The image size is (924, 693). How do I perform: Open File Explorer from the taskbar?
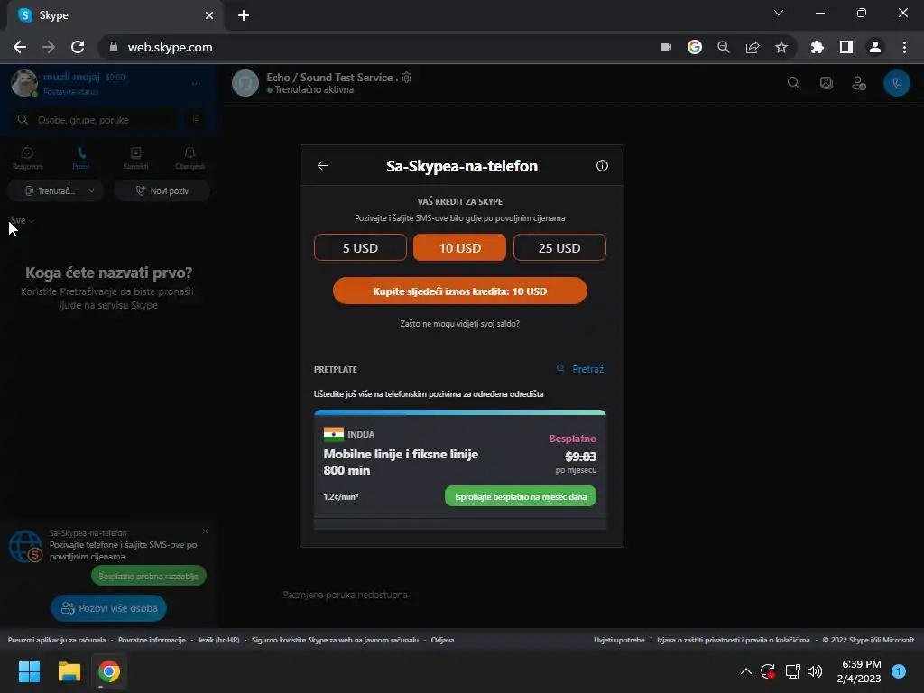click(x=69, y=671)
